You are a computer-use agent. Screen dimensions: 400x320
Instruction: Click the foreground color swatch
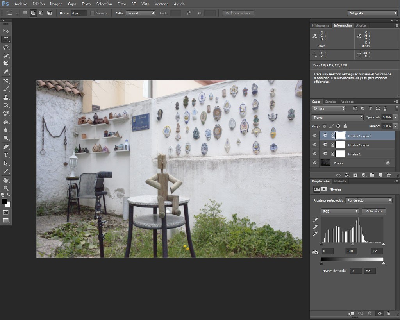point(4,201)
